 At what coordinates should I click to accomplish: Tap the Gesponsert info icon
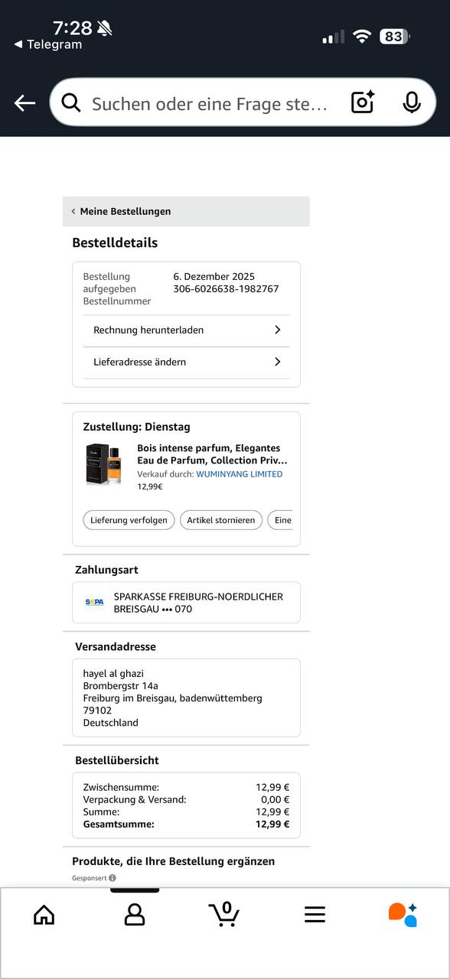pos(112,878)
